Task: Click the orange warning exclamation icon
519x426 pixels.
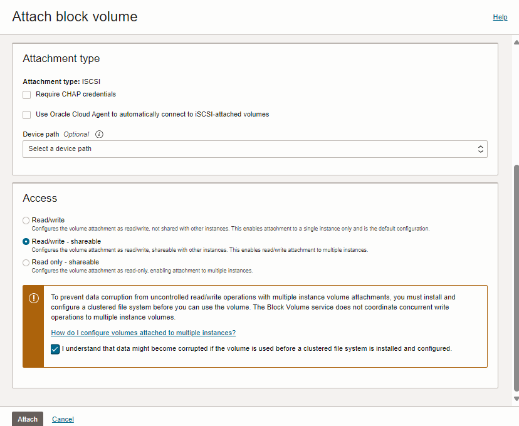Action: pos(34,298)
